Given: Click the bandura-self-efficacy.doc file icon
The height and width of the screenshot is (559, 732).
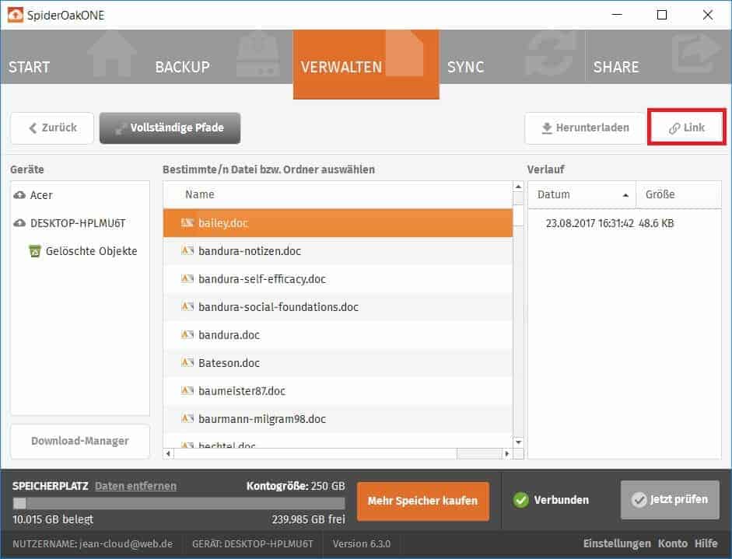Looking at the screenshot, I should pyautogui.click(x=187, y=279).
